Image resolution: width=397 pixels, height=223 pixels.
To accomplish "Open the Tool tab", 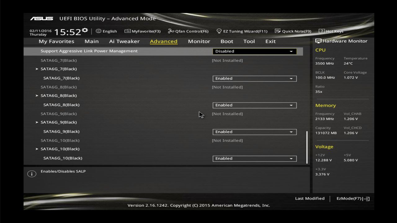I will [x=249, y=42].
